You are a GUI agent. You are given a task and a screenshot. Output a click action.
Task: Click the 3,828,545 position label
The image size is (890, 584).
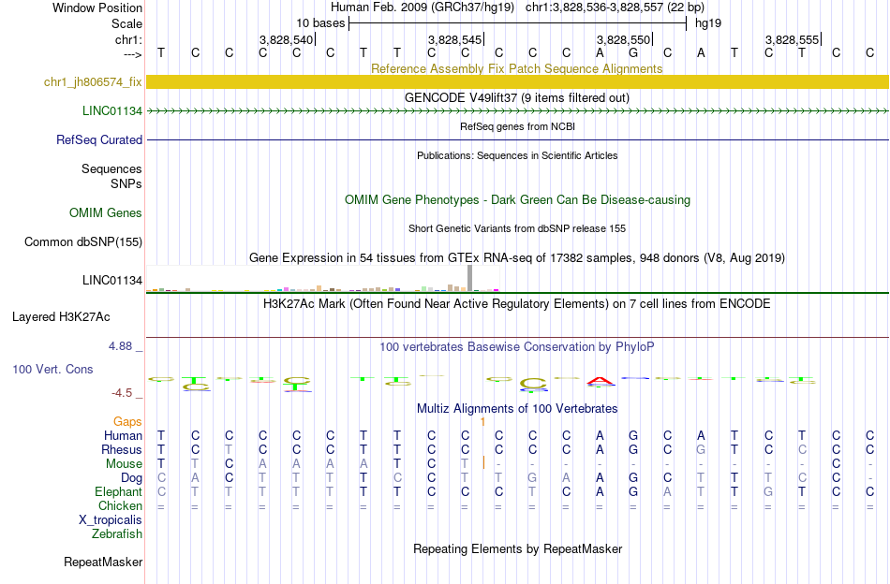click(x=454, y=39)
